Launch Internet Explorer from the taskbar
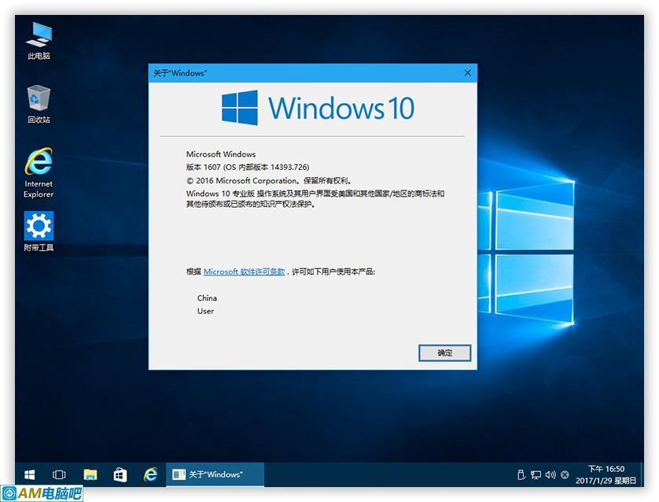Screen dimensions: 659x502 (x=150, y=474)
